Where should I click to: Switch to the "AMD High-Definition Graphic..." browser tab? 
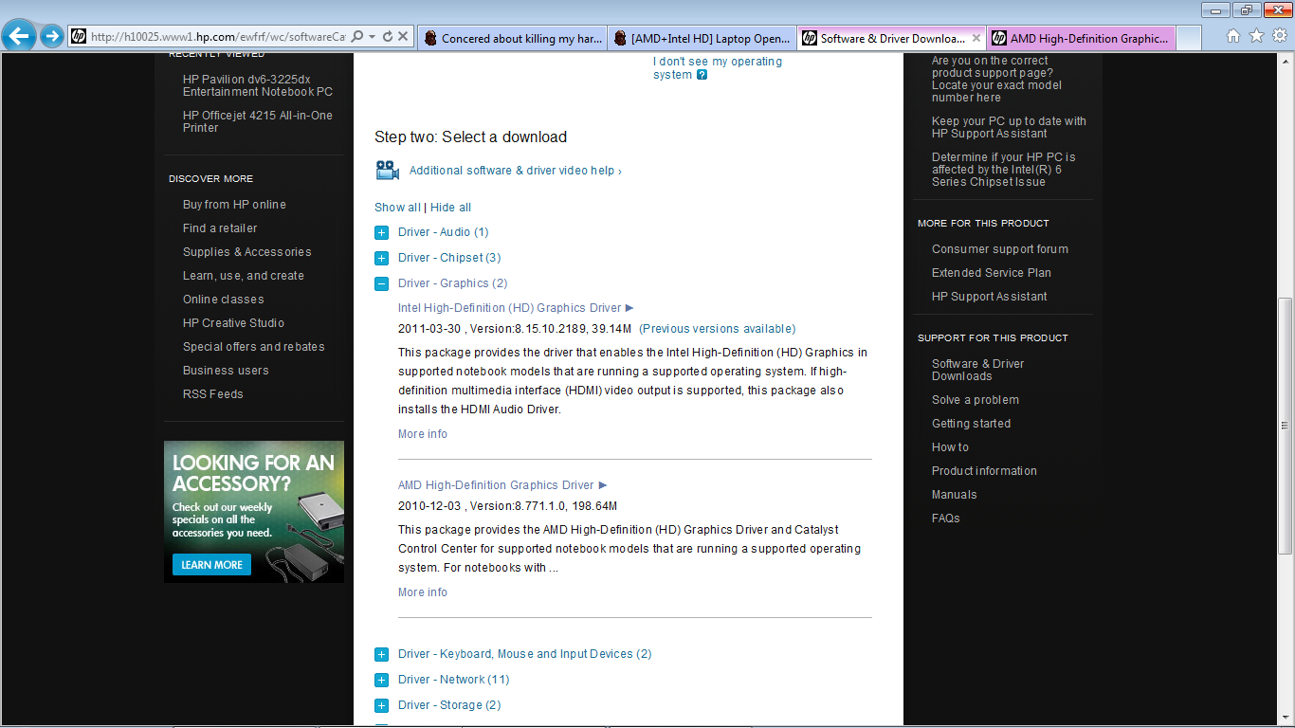(x=1081, y=39)
